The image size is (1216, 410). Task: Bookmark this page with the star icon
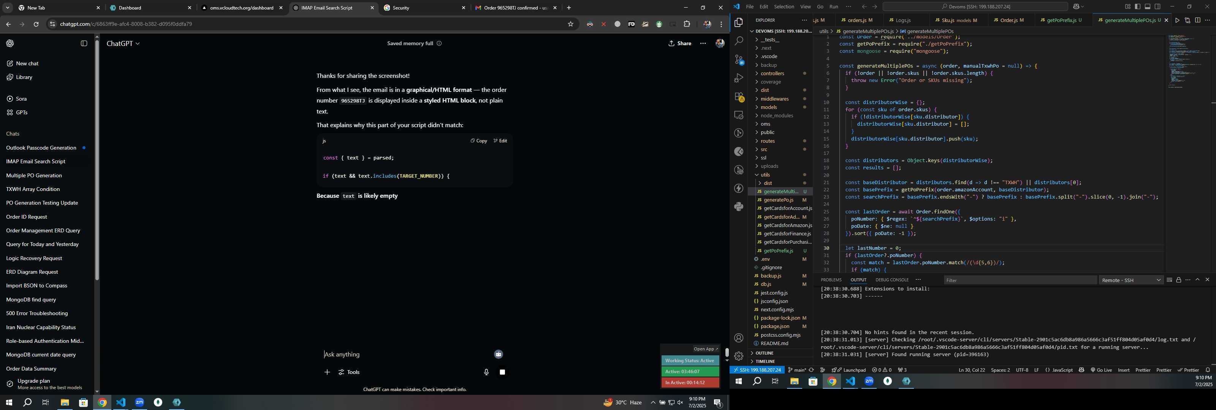pos(570,24)
